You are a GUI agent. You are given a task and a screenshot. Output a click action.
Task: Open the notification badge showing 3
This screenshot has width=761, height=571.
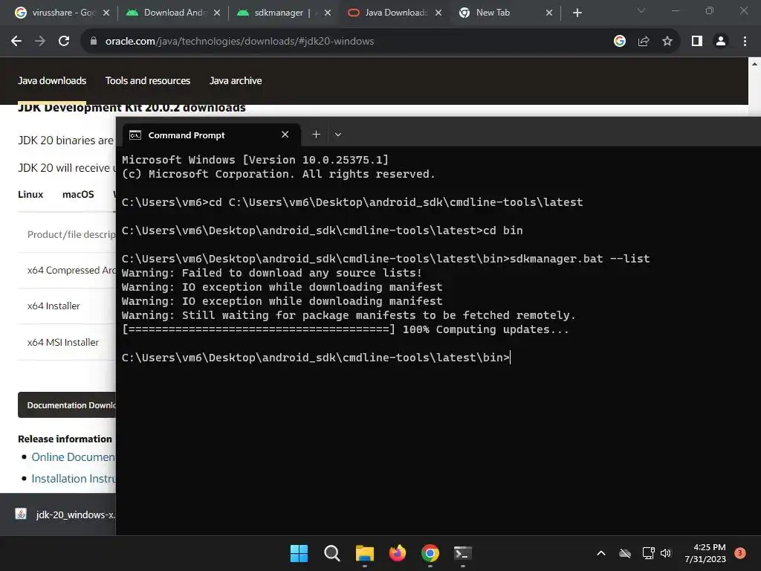(x=740, y=552)
